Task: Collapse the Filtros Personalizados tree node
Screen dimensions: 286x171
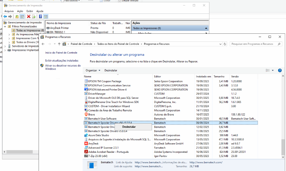Action: [5, 27]
